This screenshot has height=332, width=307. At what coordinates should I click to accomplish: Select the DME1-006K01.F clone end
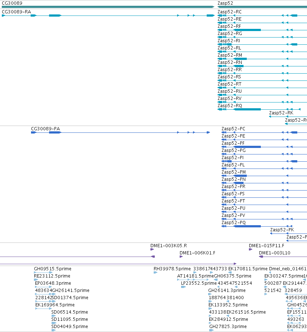(197, 253)
